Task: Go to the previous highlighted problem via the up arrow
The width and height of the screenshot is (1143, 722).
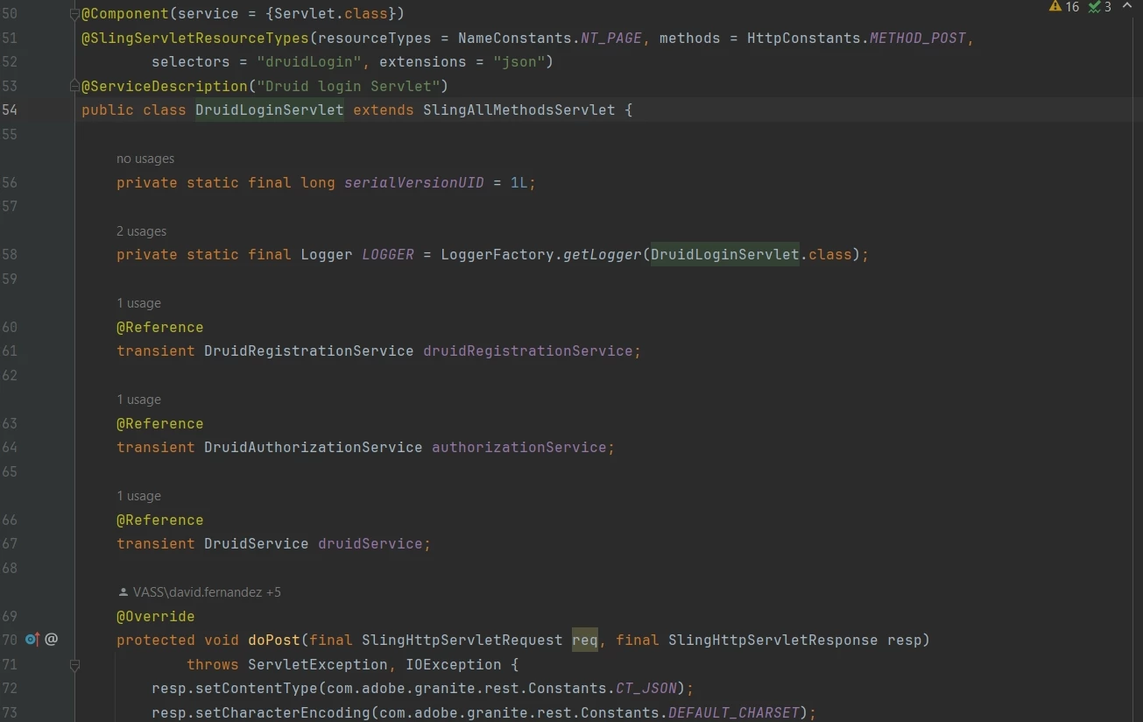Action: point(1128,7)
